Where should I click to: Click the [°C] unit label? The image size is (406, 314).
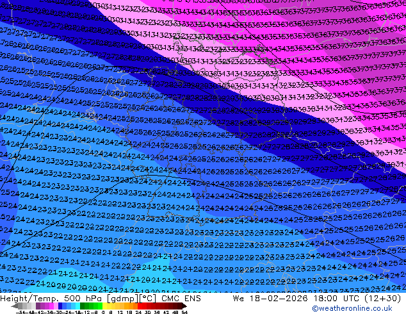tap(148, 299)
